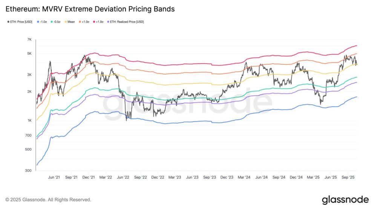Viewport: 377px width, 212px height.
Task: Click the glassnode logo at bottom right
Action: tap(345, 200)
